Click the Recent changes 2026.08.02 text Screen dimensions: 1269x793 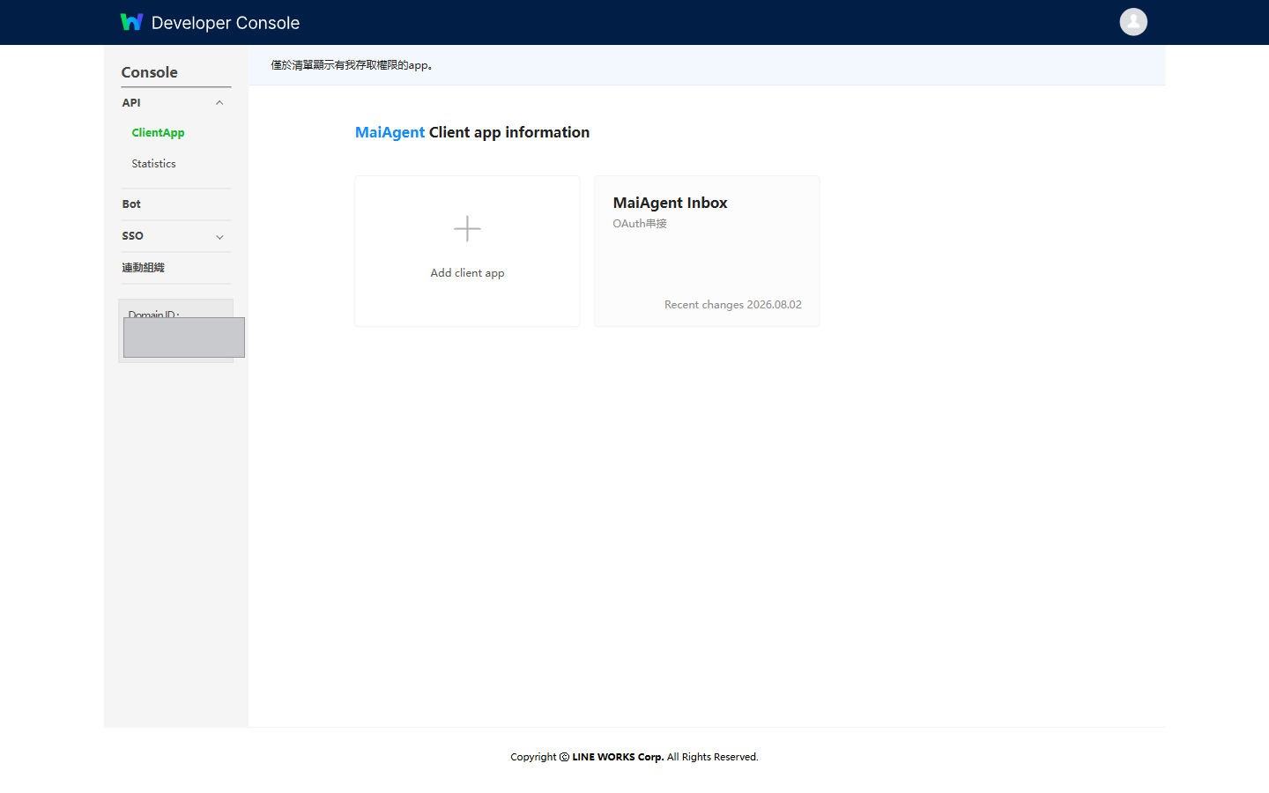[x=733, y=305]
